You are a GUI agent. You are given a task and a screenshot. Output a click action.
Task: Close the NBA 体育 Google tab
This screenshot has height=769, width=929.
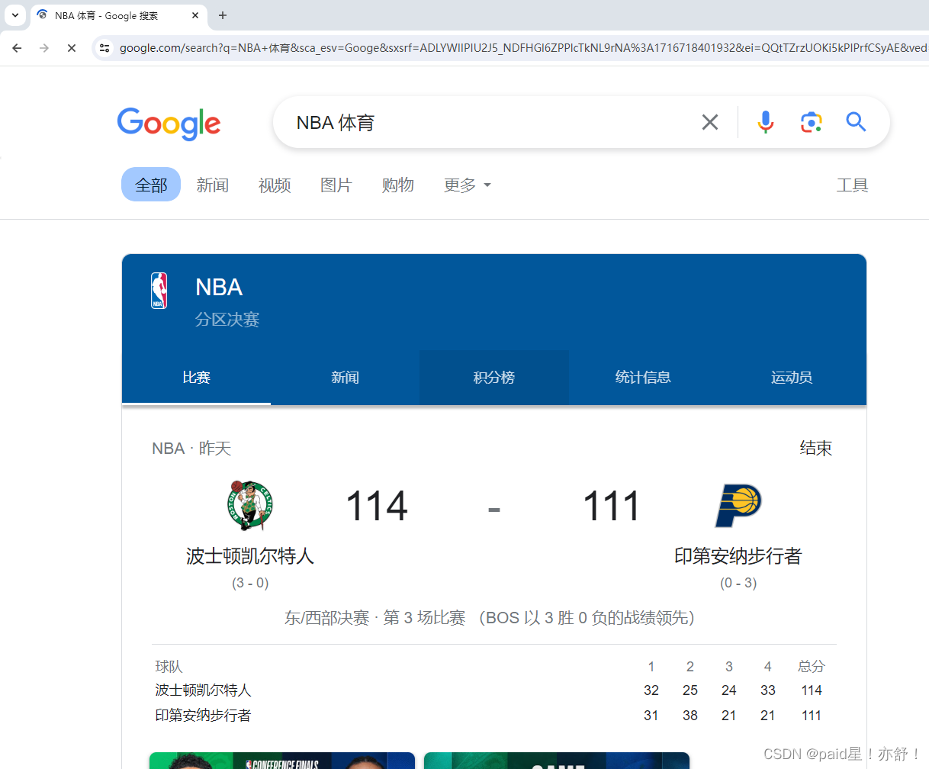[195, 15]
